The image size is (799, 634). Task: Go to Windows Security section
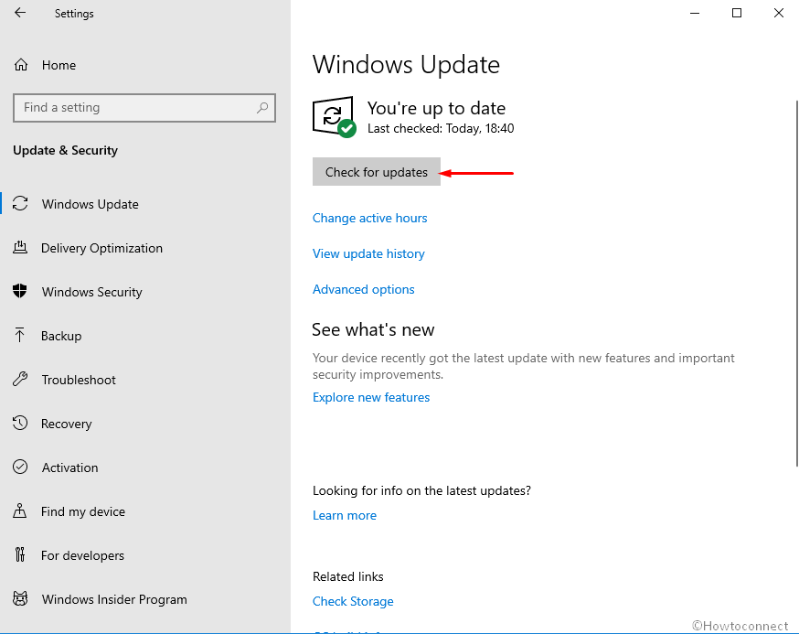[x=91, y=292]
